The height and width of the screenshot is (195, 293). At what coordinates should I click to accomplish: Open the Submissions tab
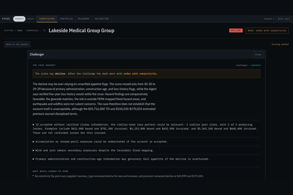pos(47,19)
